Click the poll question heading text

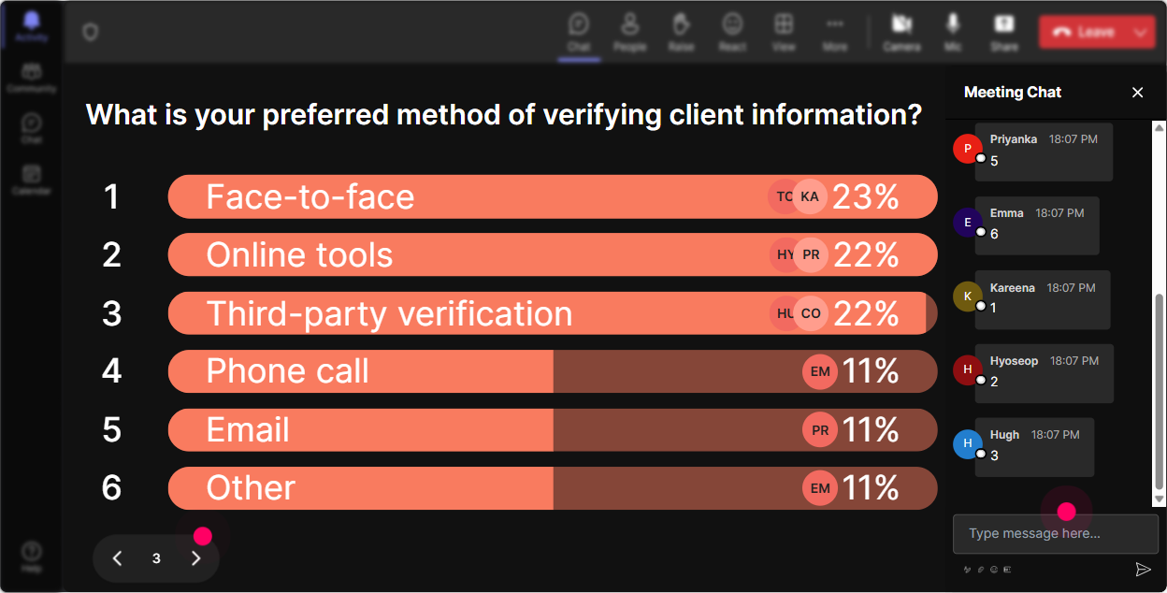pos(504,115)
